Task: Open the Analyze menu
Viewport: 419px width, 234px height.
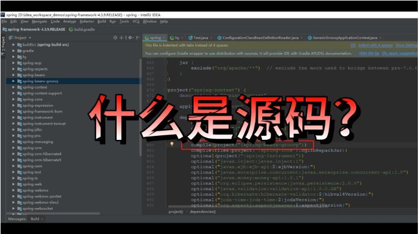Action: point(70,21)
